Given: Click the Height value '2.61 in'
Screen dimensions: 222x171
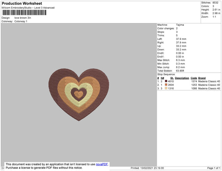Looking at the screenshot, I should point(216,10).
